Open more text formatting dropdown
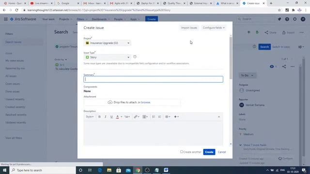Screen dimensions: 310x174 tap(127, 117)
